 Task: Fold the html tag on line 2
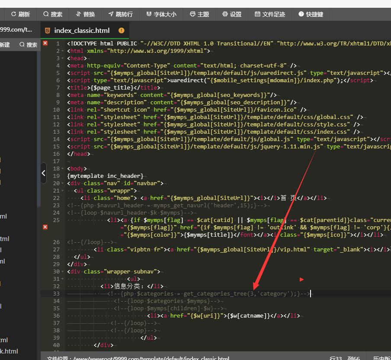click(63, 51)
